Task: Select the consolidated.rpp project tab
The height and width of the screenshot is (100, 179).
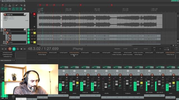Action: (13, 1)
